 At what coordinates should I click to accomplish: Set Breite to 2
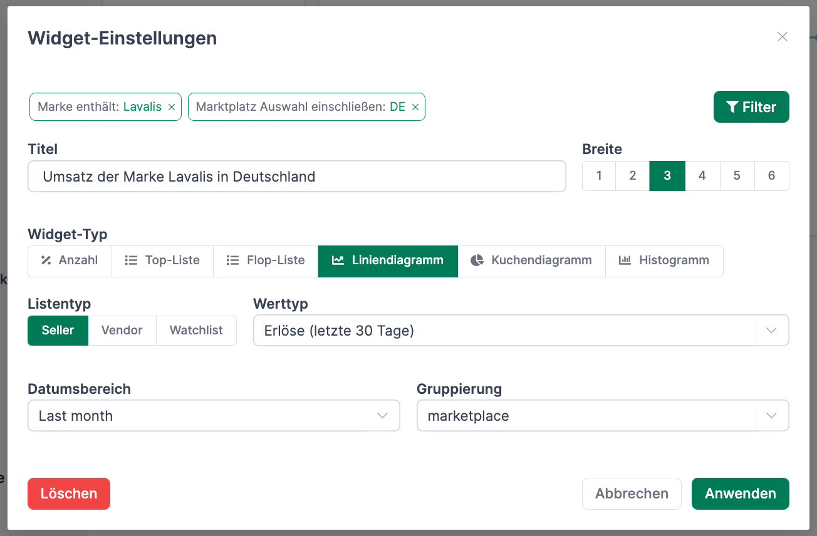(633, 176)
